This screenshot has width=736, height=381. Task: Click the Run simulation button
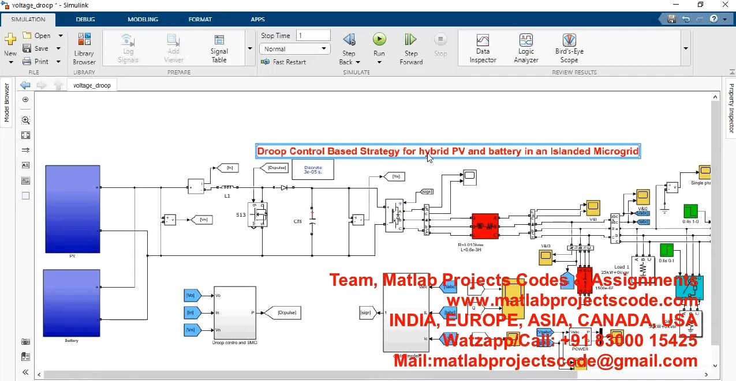pyautogui.click(x=379, y=40)
